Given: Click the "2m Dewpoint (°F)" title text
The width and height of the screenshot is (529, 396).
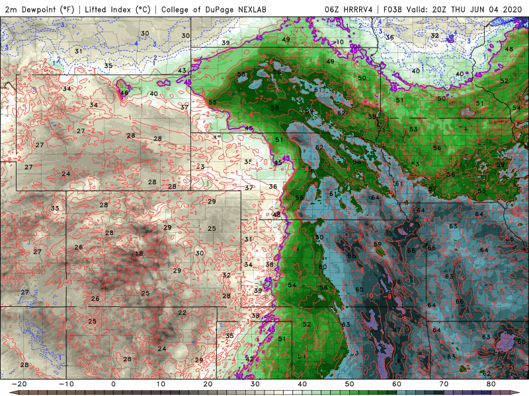Looking at the screenshot, I should coord(39,9).
